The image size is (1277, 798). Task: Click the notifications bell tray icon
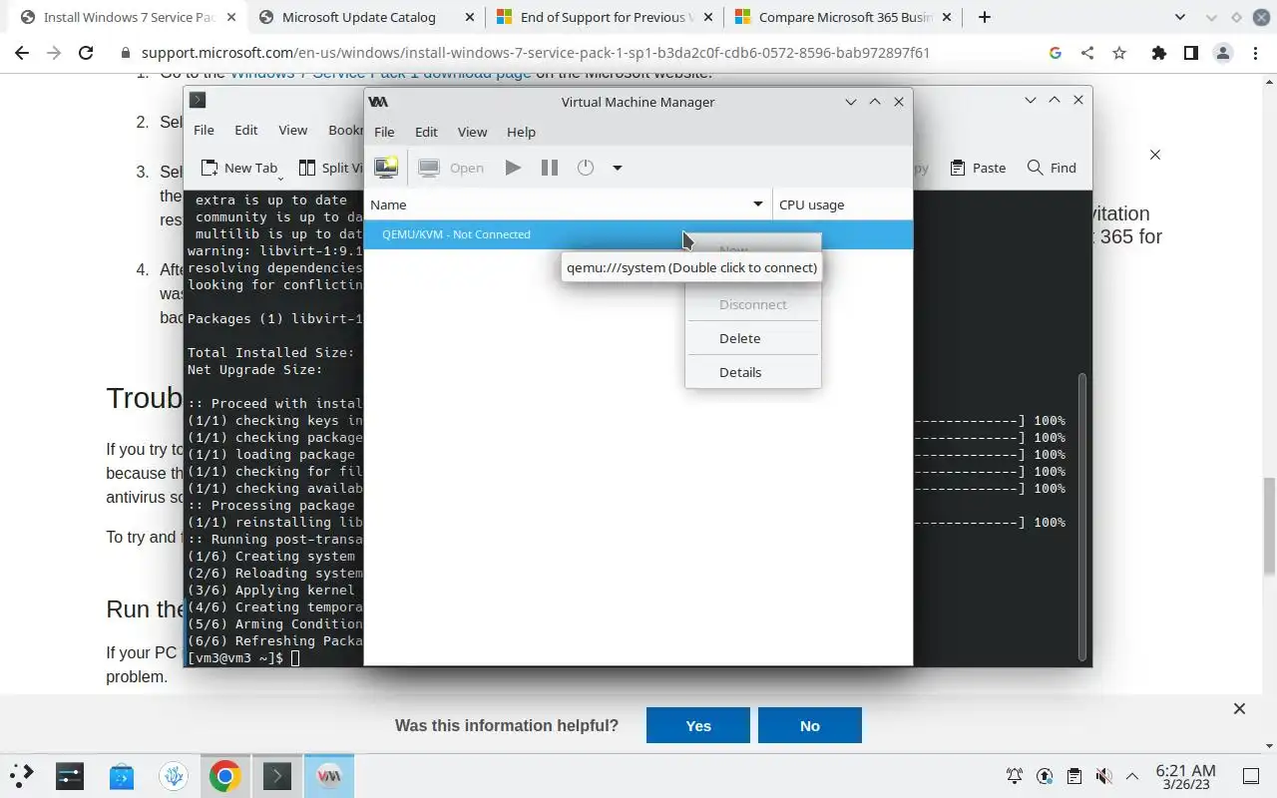1015,776
